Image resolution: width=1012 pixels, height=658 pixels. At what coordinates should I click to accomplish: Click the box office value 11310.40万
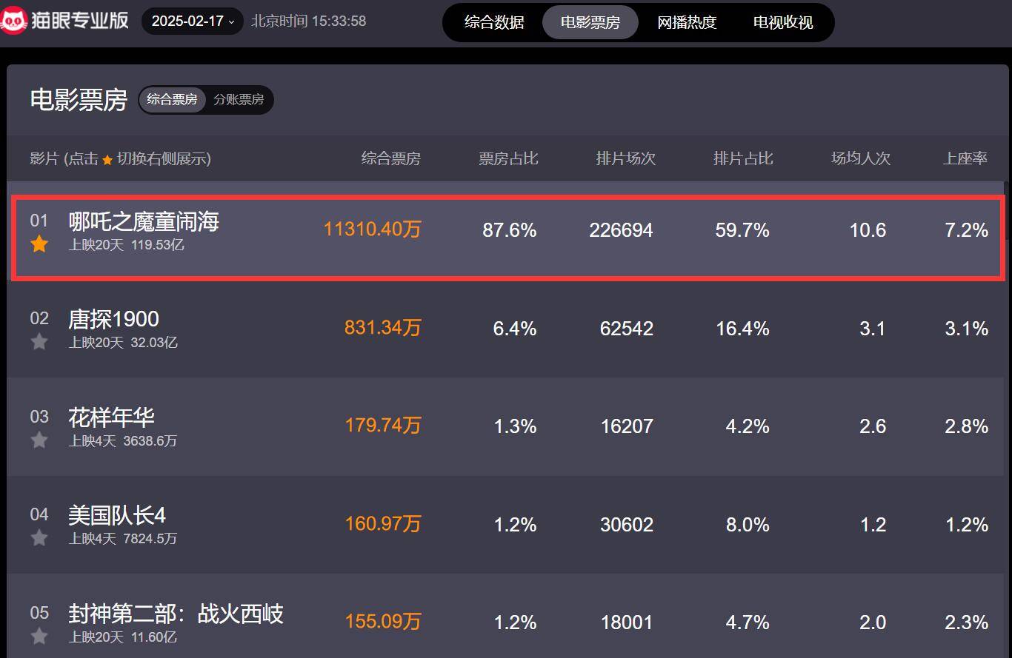click(x=373, y=229)
